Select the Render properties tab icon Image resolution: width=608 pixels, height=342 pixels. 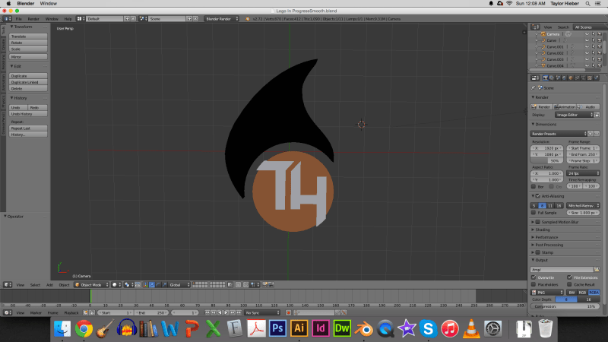545,78
